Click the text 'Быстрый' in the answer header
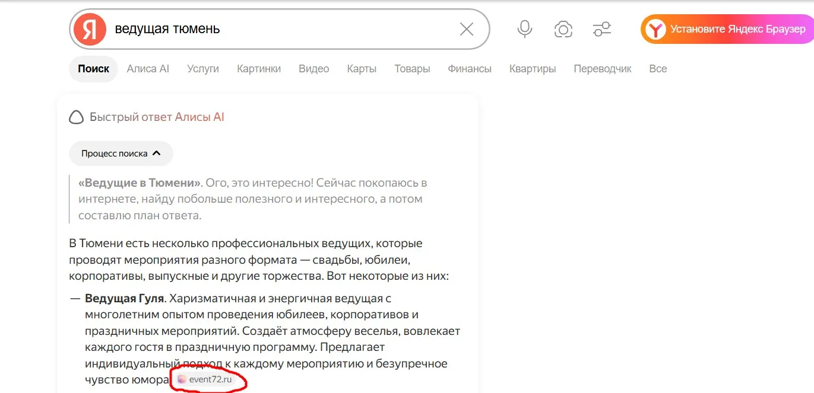Image resolution: width=814 pixels, height=393 pixels. (114, 117)
